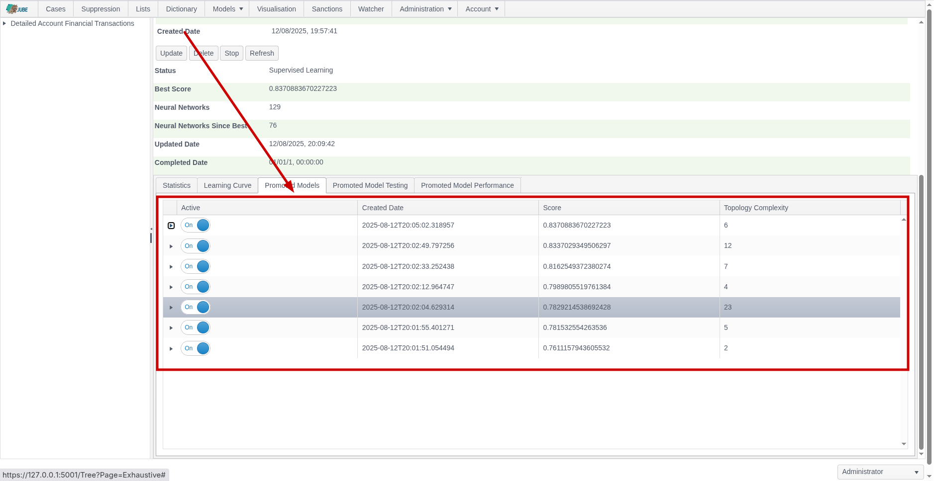This screenshot has height=481, width=934.
Task: Open the Administrator role dropdown
Action: (x=880, y=472)
